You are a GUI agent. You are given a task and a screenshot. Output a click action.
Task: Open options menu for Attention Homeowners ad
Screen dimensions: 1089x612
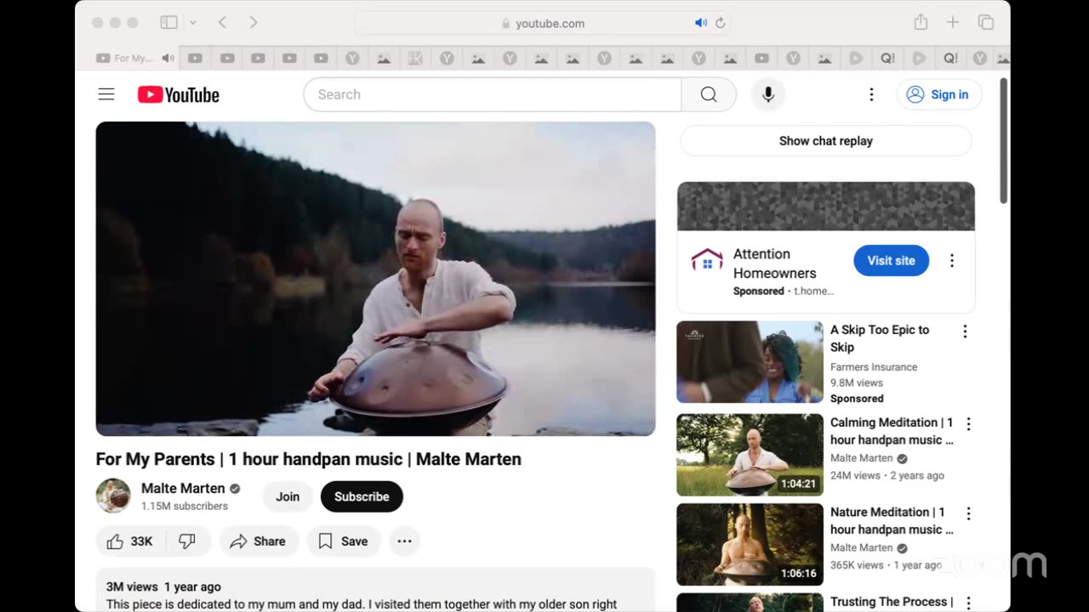(952, 261)
